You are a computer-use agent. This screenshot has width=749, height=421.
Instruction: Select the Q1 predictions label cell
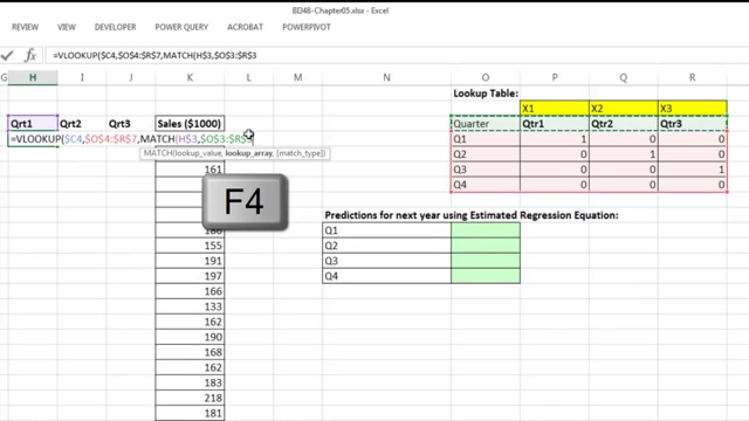pyautogui.click(x=387, y=230)
